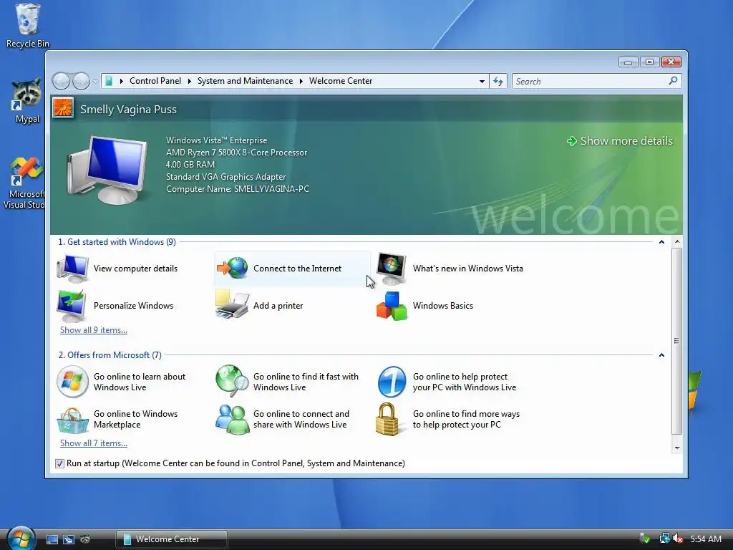Click the Back navigation arrow button
Viewport: 733px width, 550px height.
(x=61, y=81)
